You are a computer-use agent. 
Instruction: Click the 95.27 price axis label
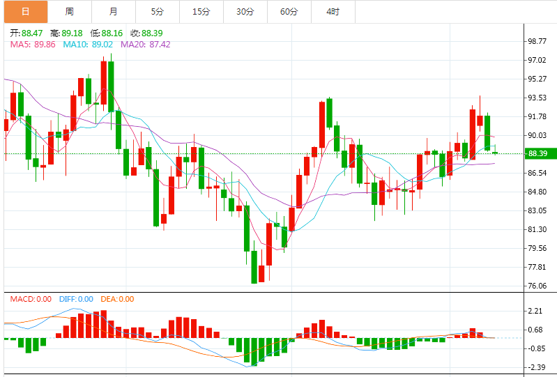tap(537, 79)
